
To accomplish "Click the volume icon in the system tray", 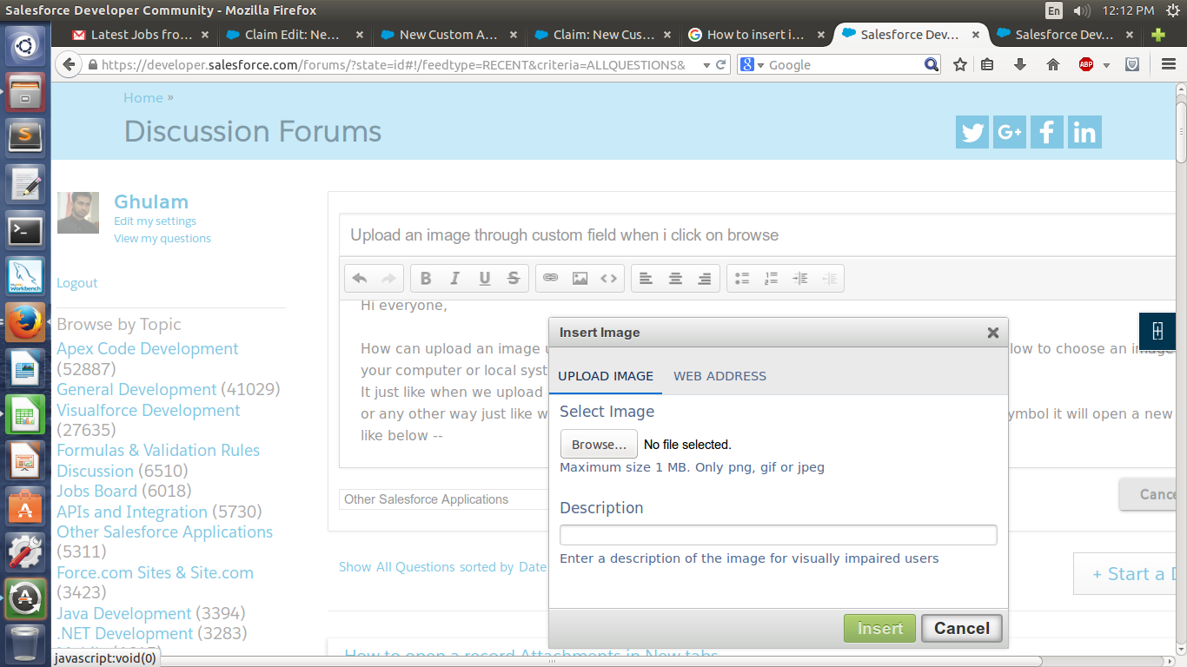I will pyautogui.click(x=1082, y=10).
